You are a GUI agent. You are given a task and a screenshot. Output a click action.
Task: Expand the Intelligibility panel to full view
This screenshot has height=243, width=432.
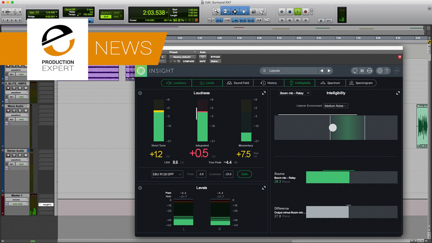pos(398,93)
